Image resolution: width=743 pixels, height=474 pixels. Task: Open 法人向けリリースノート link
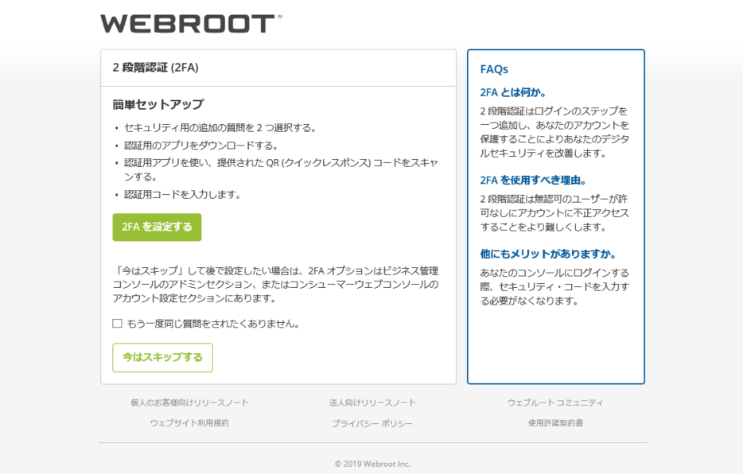[372, 402]
